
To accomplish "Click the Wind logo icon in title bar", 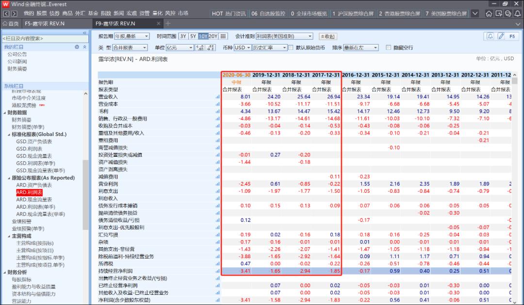I will 5,4.
